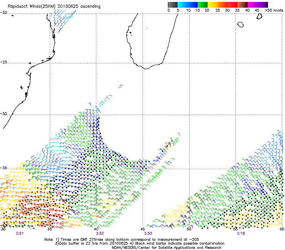The image size is (285, 250).
Task: Click the '-25' latitude label
Action: click(x=3, y=62)
